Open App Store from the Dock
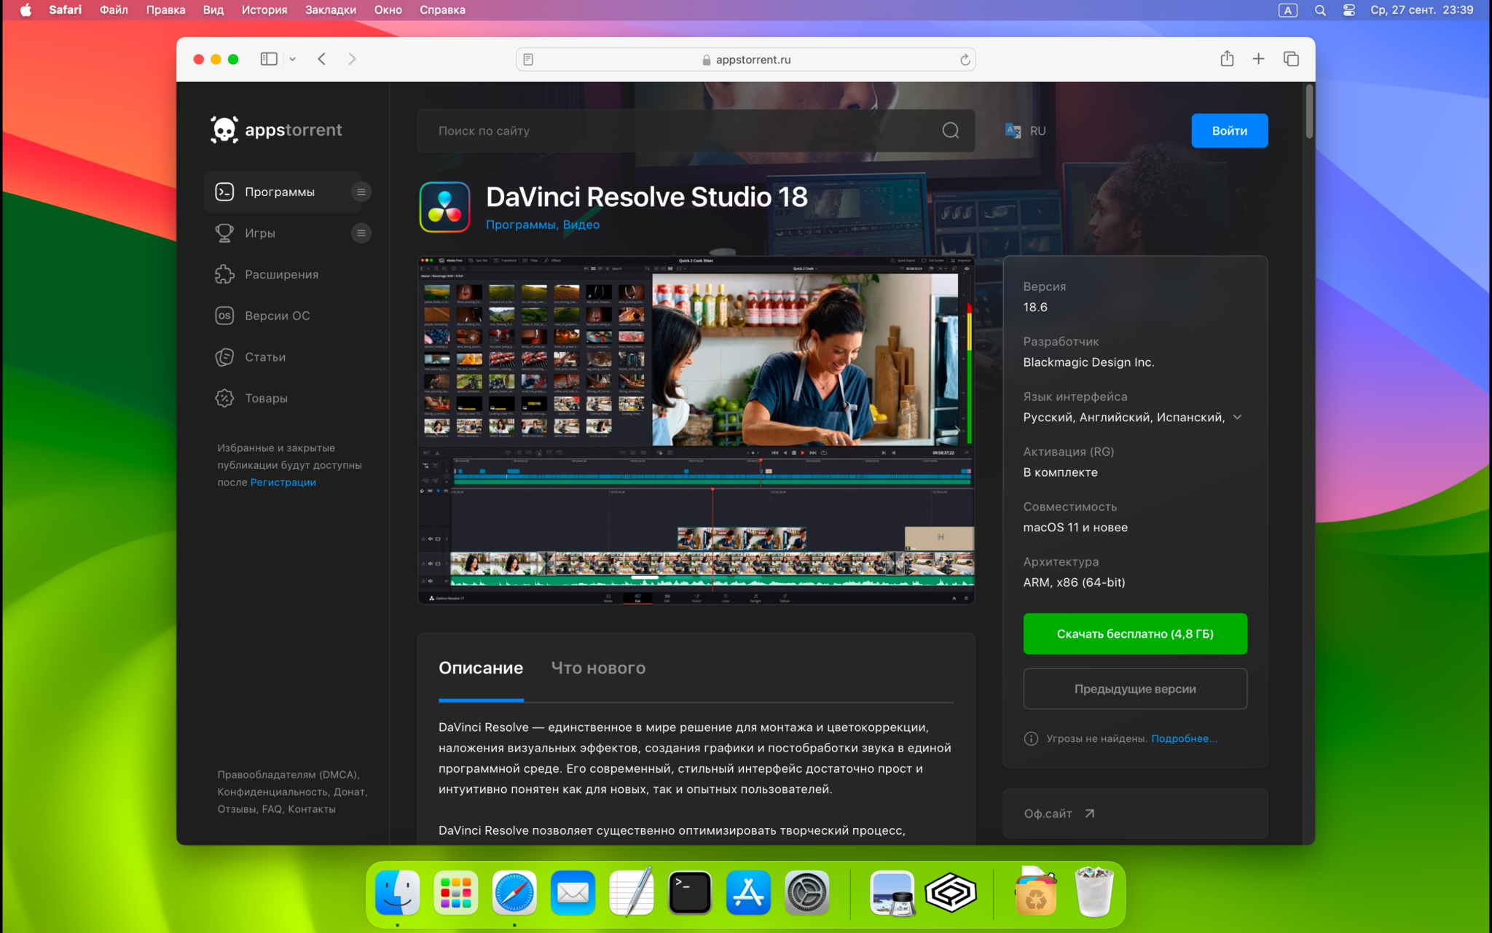This screenshot has width=1492, height=933. coord(748,892)
